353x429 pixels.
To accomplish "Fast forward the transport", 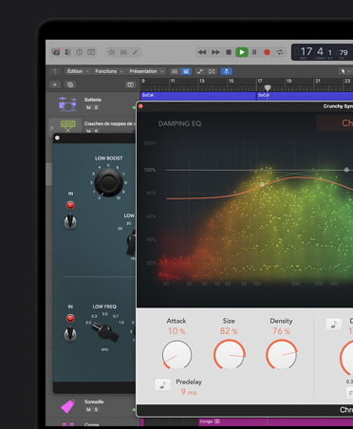I will pos(215,52).
